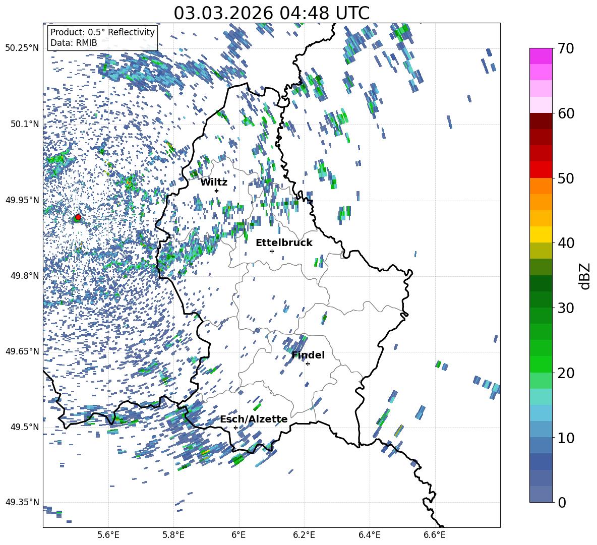The height and width of the screenshot is (545, 597).
Task: Click the Findel city label
Action: click(x=308, y=355)
